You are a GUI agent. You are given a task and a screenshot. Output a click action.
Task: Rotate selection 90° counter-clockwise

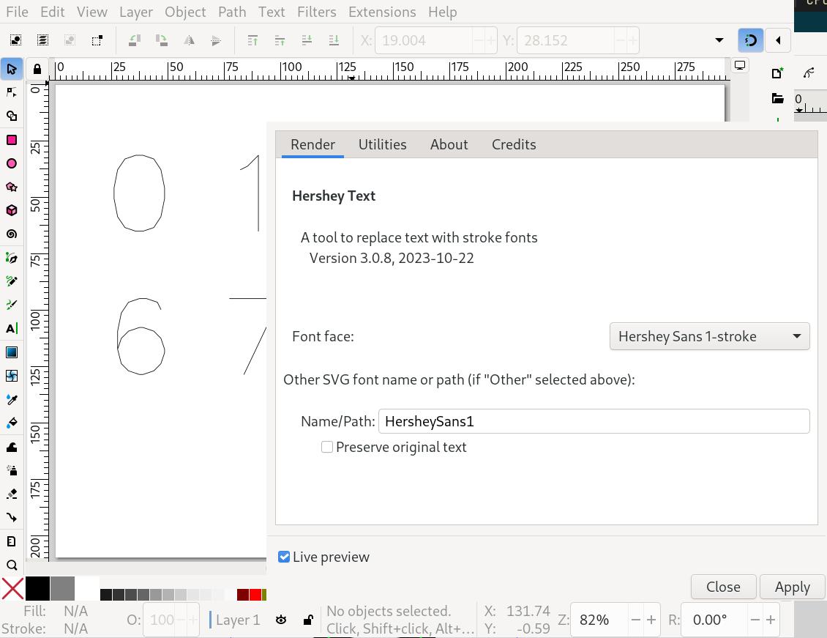click(x=135, y=40)
